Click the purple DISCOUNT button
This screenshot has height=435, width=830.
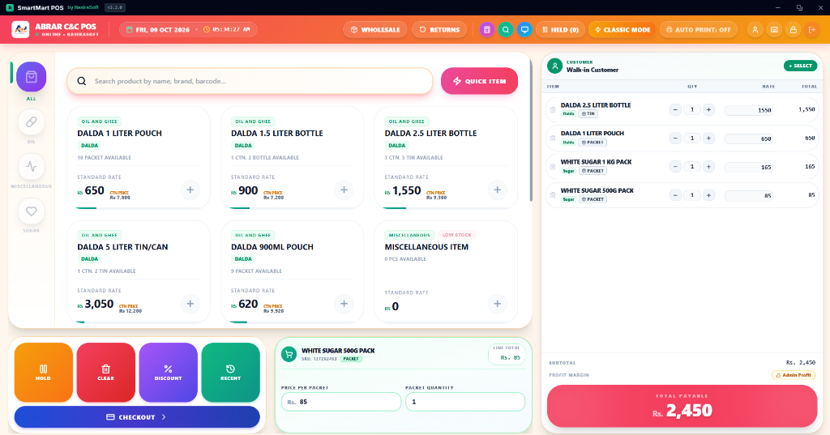click(x=169, y=372)
